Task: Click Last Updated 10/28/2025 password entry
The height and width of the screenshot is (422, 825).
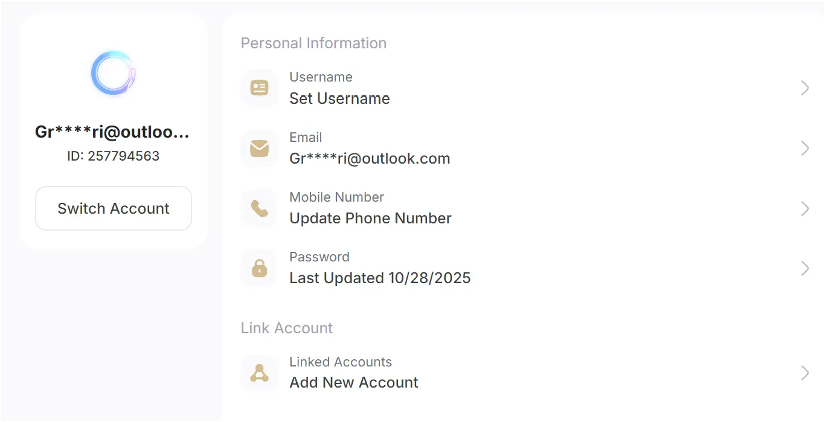Action: (x=380, y=278)
